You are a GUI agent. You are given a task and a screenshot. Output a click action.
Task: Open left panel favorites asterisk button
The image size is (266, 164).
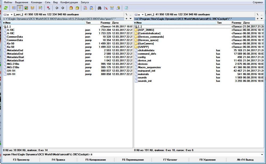tap(126, 19)
